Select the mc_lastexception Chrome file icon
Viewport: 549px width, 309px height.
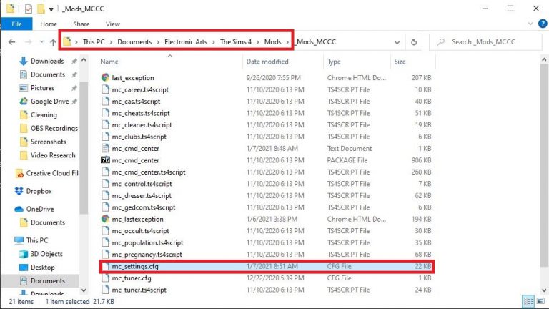105,219
